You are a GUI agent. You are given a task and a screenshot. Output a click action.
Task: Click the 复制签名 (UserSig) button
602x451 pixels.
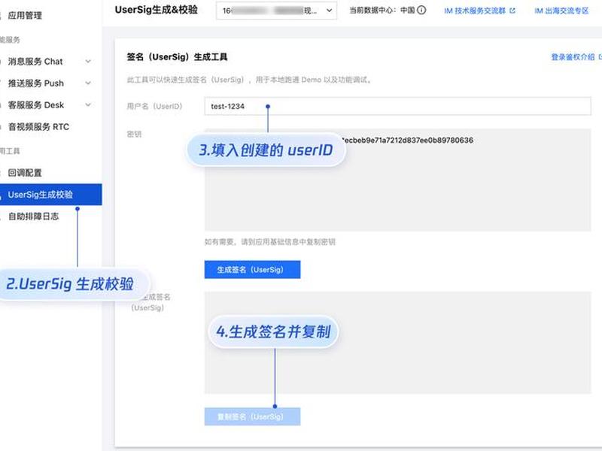coord(252,416)
